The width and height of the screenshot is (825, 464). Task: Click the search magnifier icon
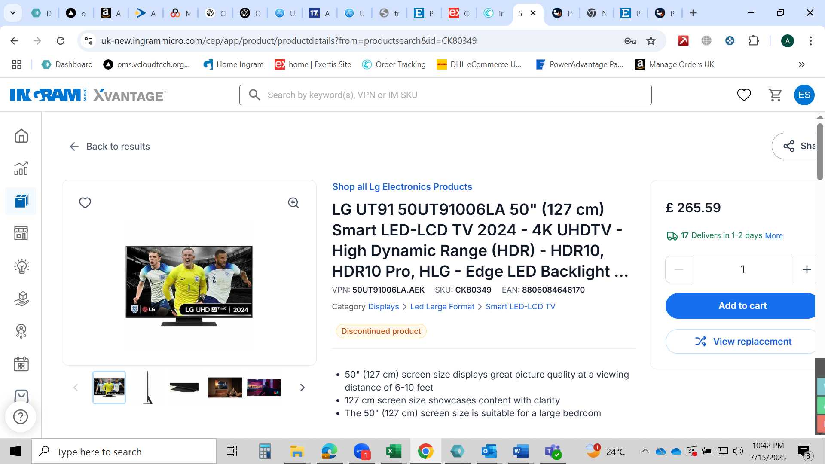(x=254, y=95)
